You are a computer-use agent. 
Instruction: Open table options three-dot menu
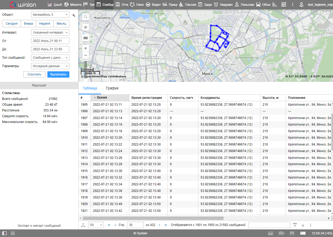point(310,225)
